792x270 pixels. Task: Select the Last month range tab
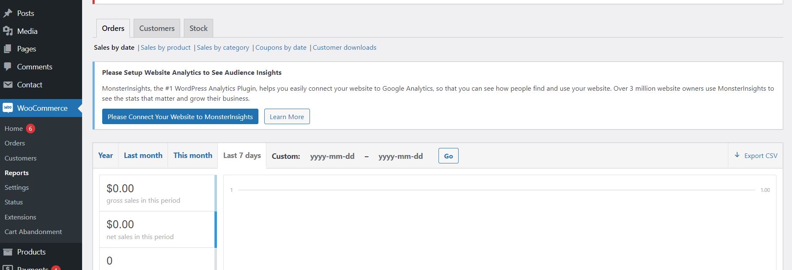click(x=143, y=155)
